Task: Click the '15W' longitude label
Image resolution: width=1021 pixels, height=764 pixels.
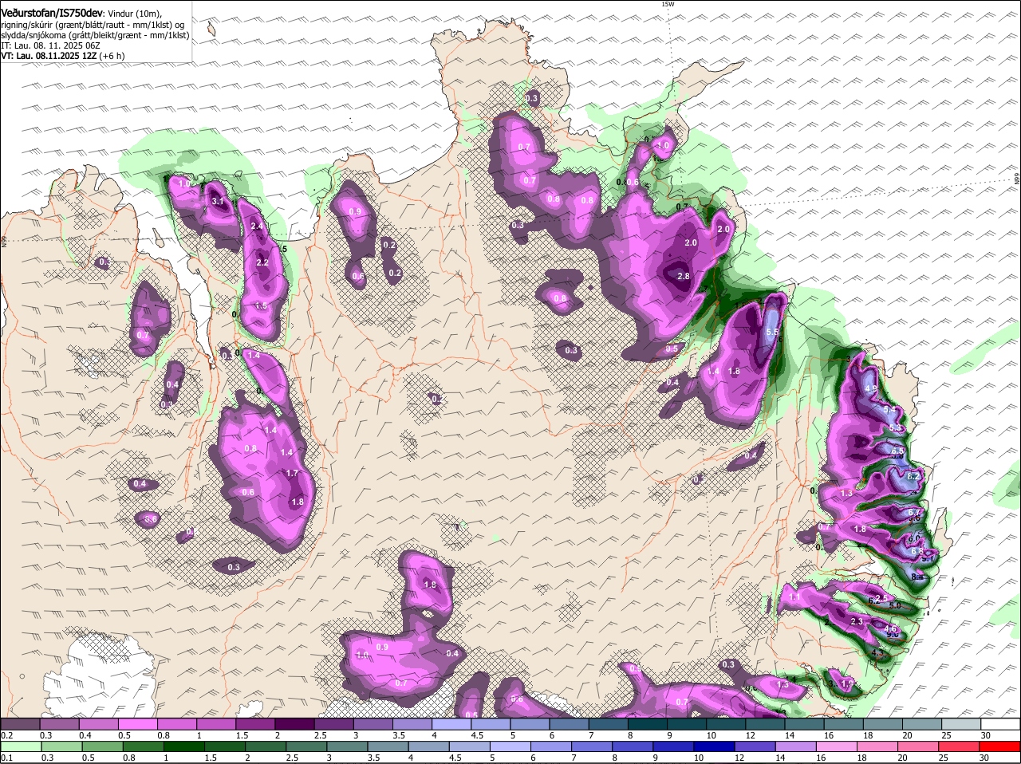Action: 668,4
